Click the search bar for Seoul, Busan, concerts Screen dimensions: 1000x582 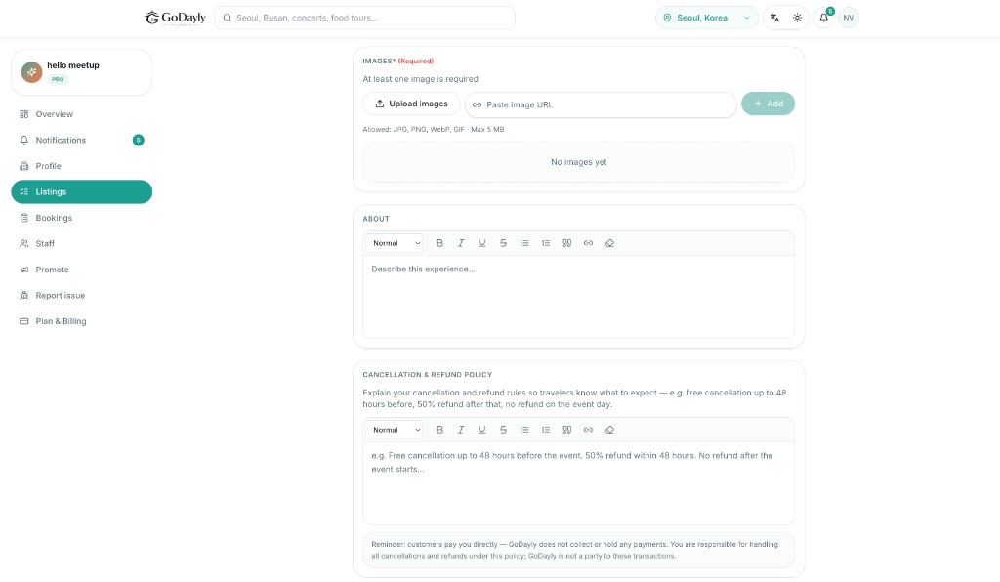(365, 18)
